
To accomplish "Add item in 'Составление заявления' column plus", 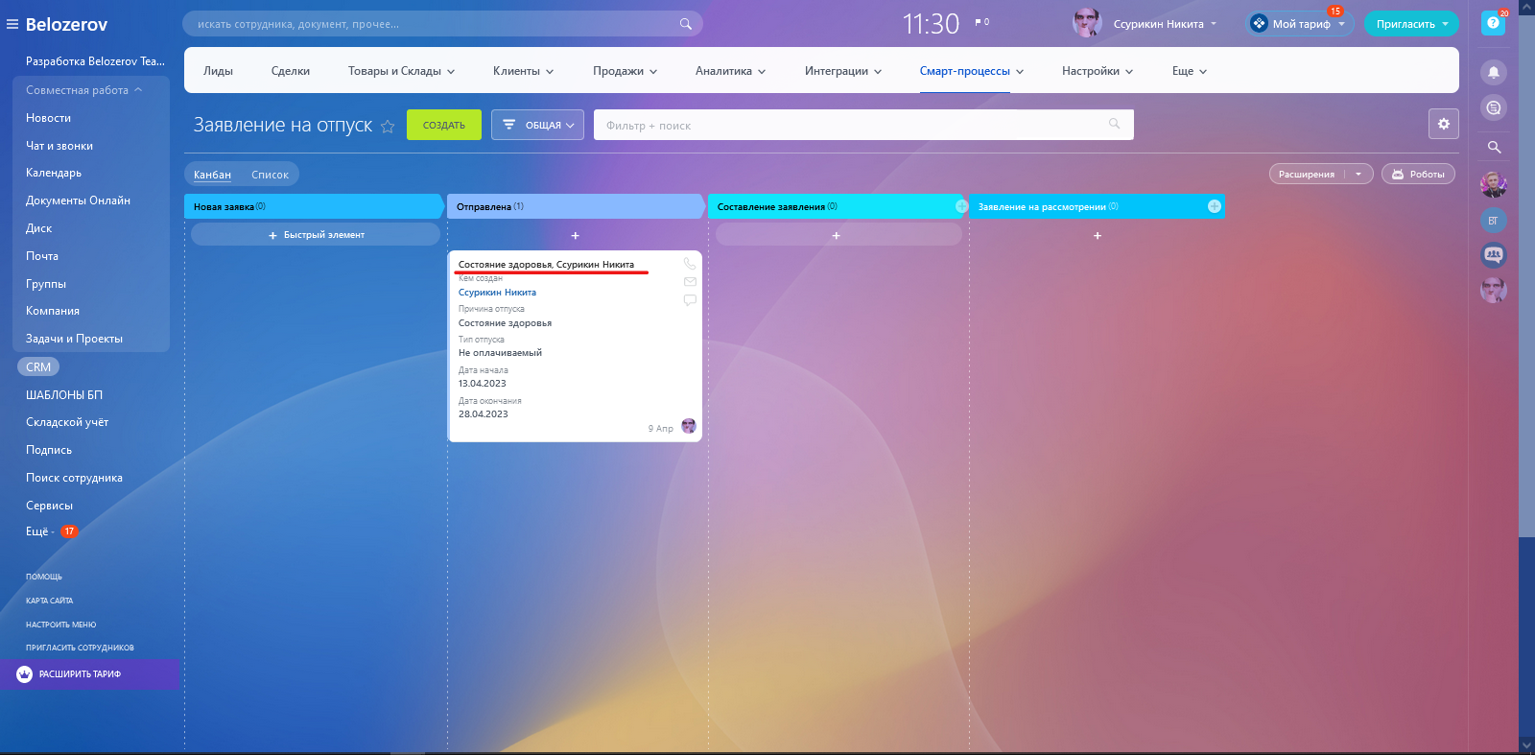I will coord(836,235).
